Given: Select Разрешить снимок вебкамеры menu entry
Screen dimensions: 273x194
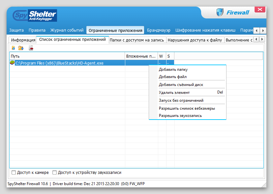Looking at the screenshot, I should [x=188, y=108].
